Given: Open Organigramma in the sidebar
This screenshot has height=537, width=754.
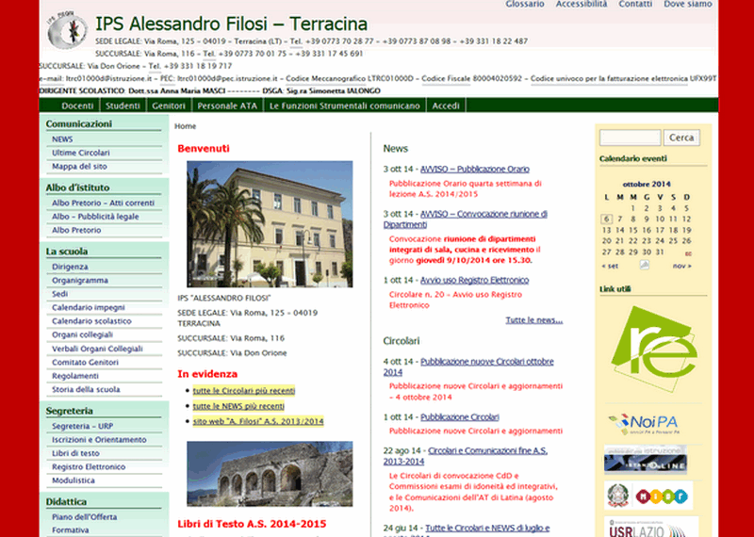Looking at the screenshot, I should (x=80, y=280).
